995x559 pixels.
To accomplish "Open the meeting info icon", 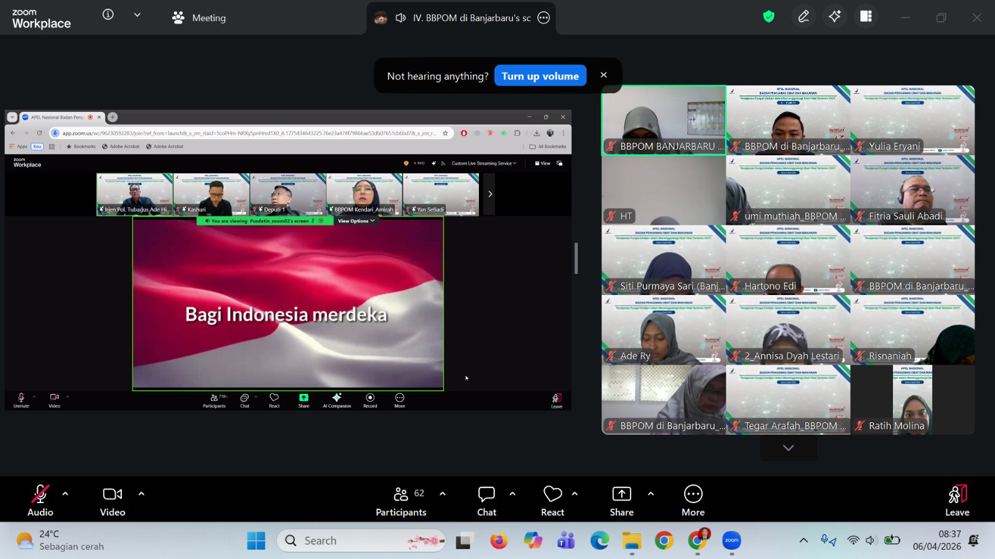I will [108, 15].
